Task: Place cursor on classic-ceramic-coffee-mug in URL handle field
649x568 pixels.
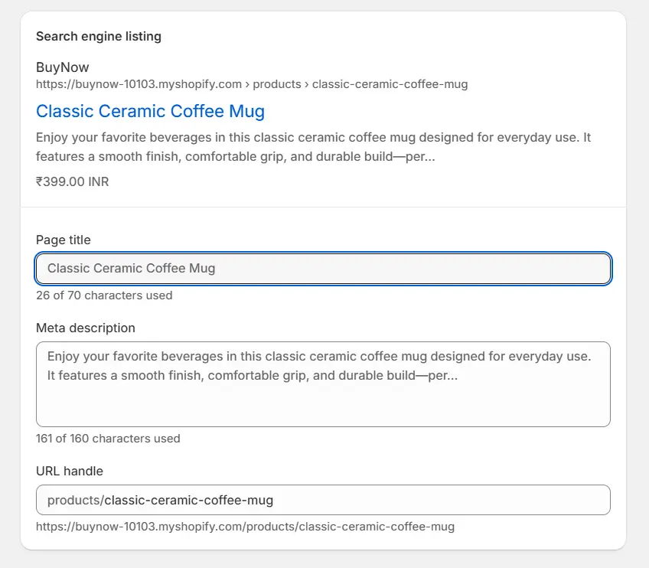Action: (188, 501)
